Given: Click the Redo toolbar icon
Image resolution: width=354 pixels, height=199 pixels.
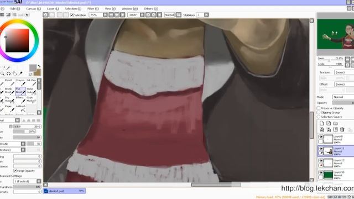Looking at the screenshot, I should (52, 15).
